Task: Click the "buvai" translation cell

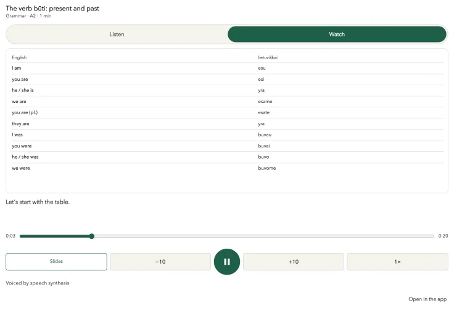Action: click(264, 146)
